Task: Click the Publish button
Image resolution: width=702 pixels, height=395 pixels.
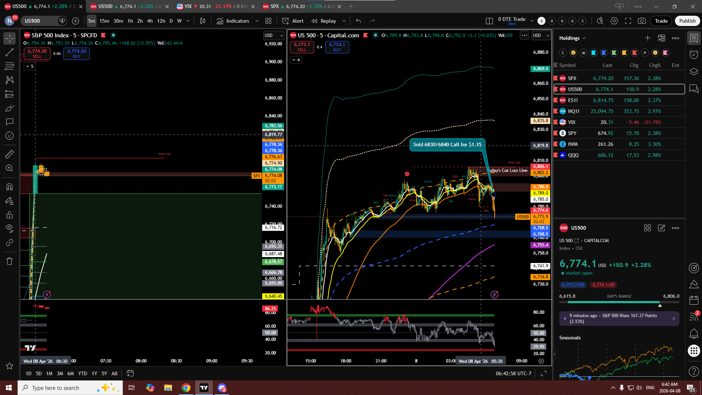Action: (687, 21)
